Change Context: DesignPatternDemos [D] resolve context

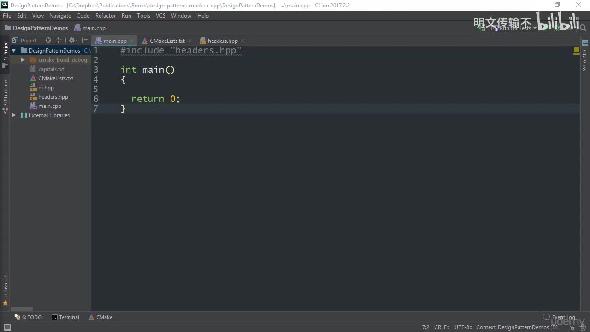(517, 327)
